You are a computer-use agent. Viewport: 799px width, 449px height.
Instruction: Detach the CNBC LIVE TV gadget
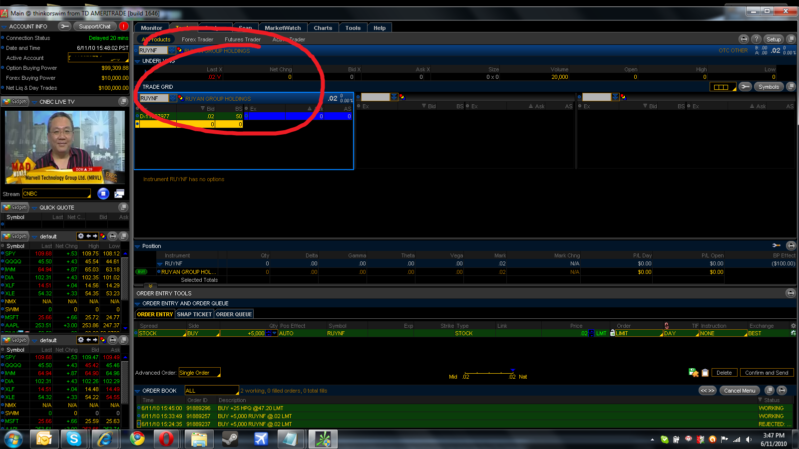click(123, 102)
